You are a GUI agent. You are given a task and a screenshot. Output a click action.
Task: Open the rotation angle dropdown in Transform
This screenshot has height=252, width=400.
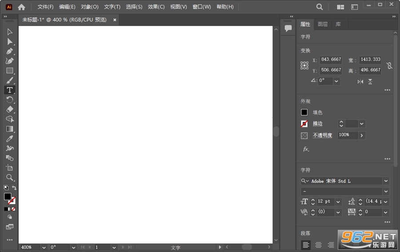[336, 81]
